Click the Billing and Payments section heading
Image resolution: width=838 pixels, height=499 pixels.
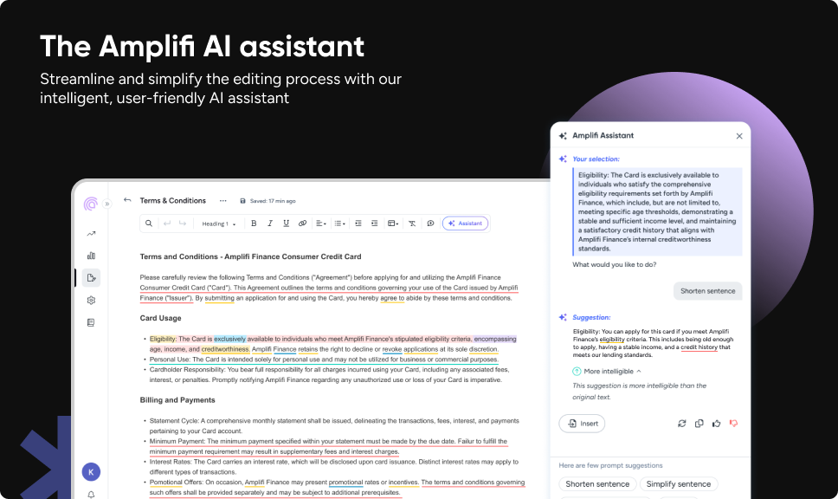tap(177, 400)
